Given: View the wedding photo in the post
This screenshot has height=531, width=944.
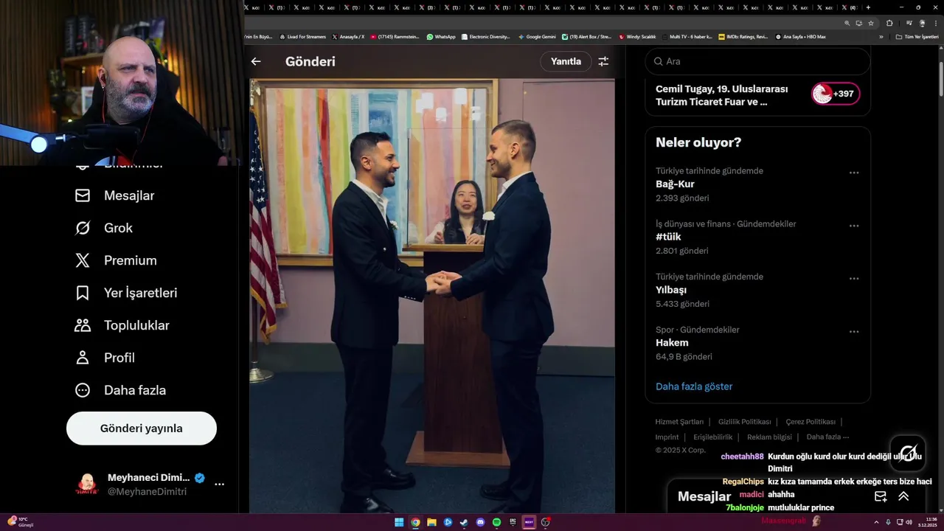Looking at the screenshot, I should pyautogui.click(x=432, y=296).
